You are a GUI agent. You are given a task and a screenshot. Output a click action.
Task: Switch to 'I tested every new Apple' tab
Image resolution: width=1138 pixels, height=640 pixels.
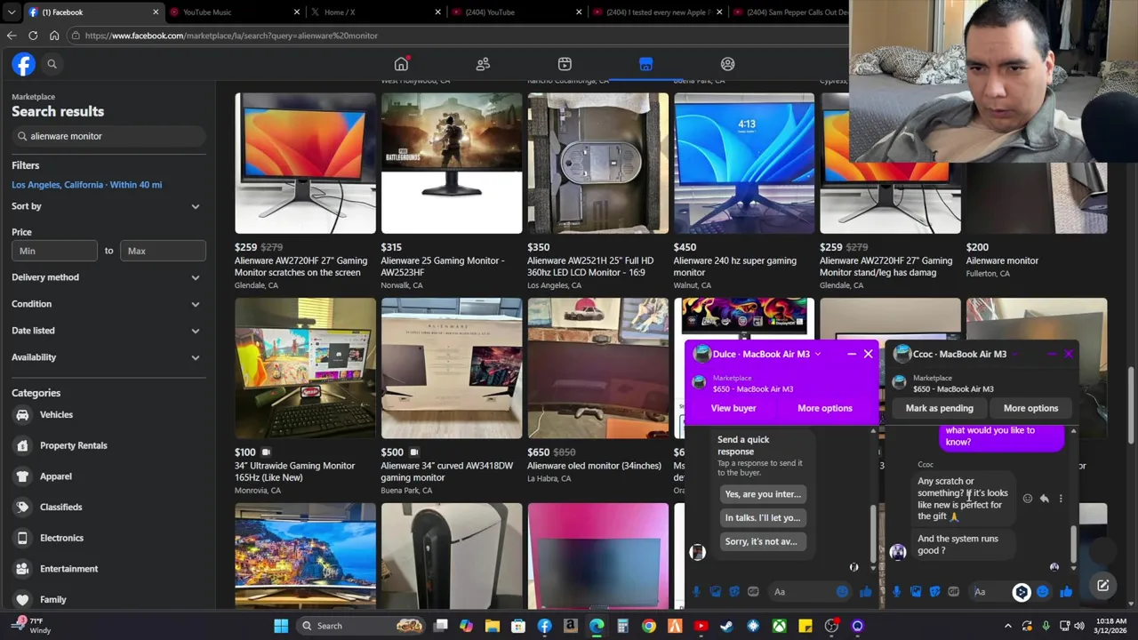coord(658,12)
